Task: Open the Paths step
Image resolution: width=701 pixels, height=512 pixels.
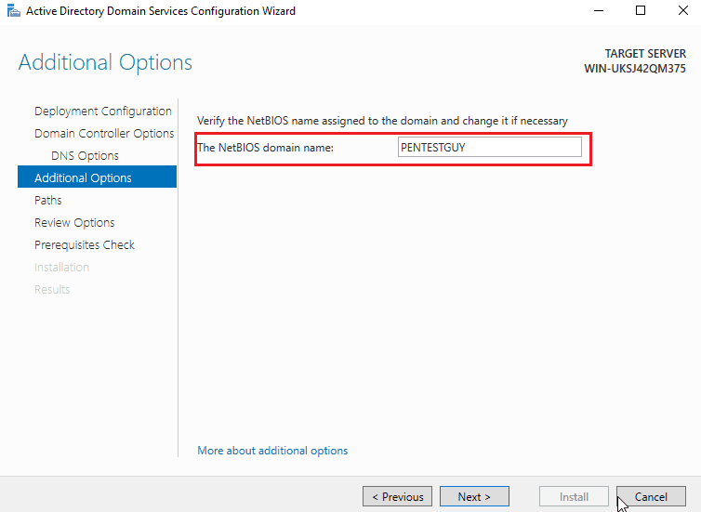Action: (x=47, y=200)
